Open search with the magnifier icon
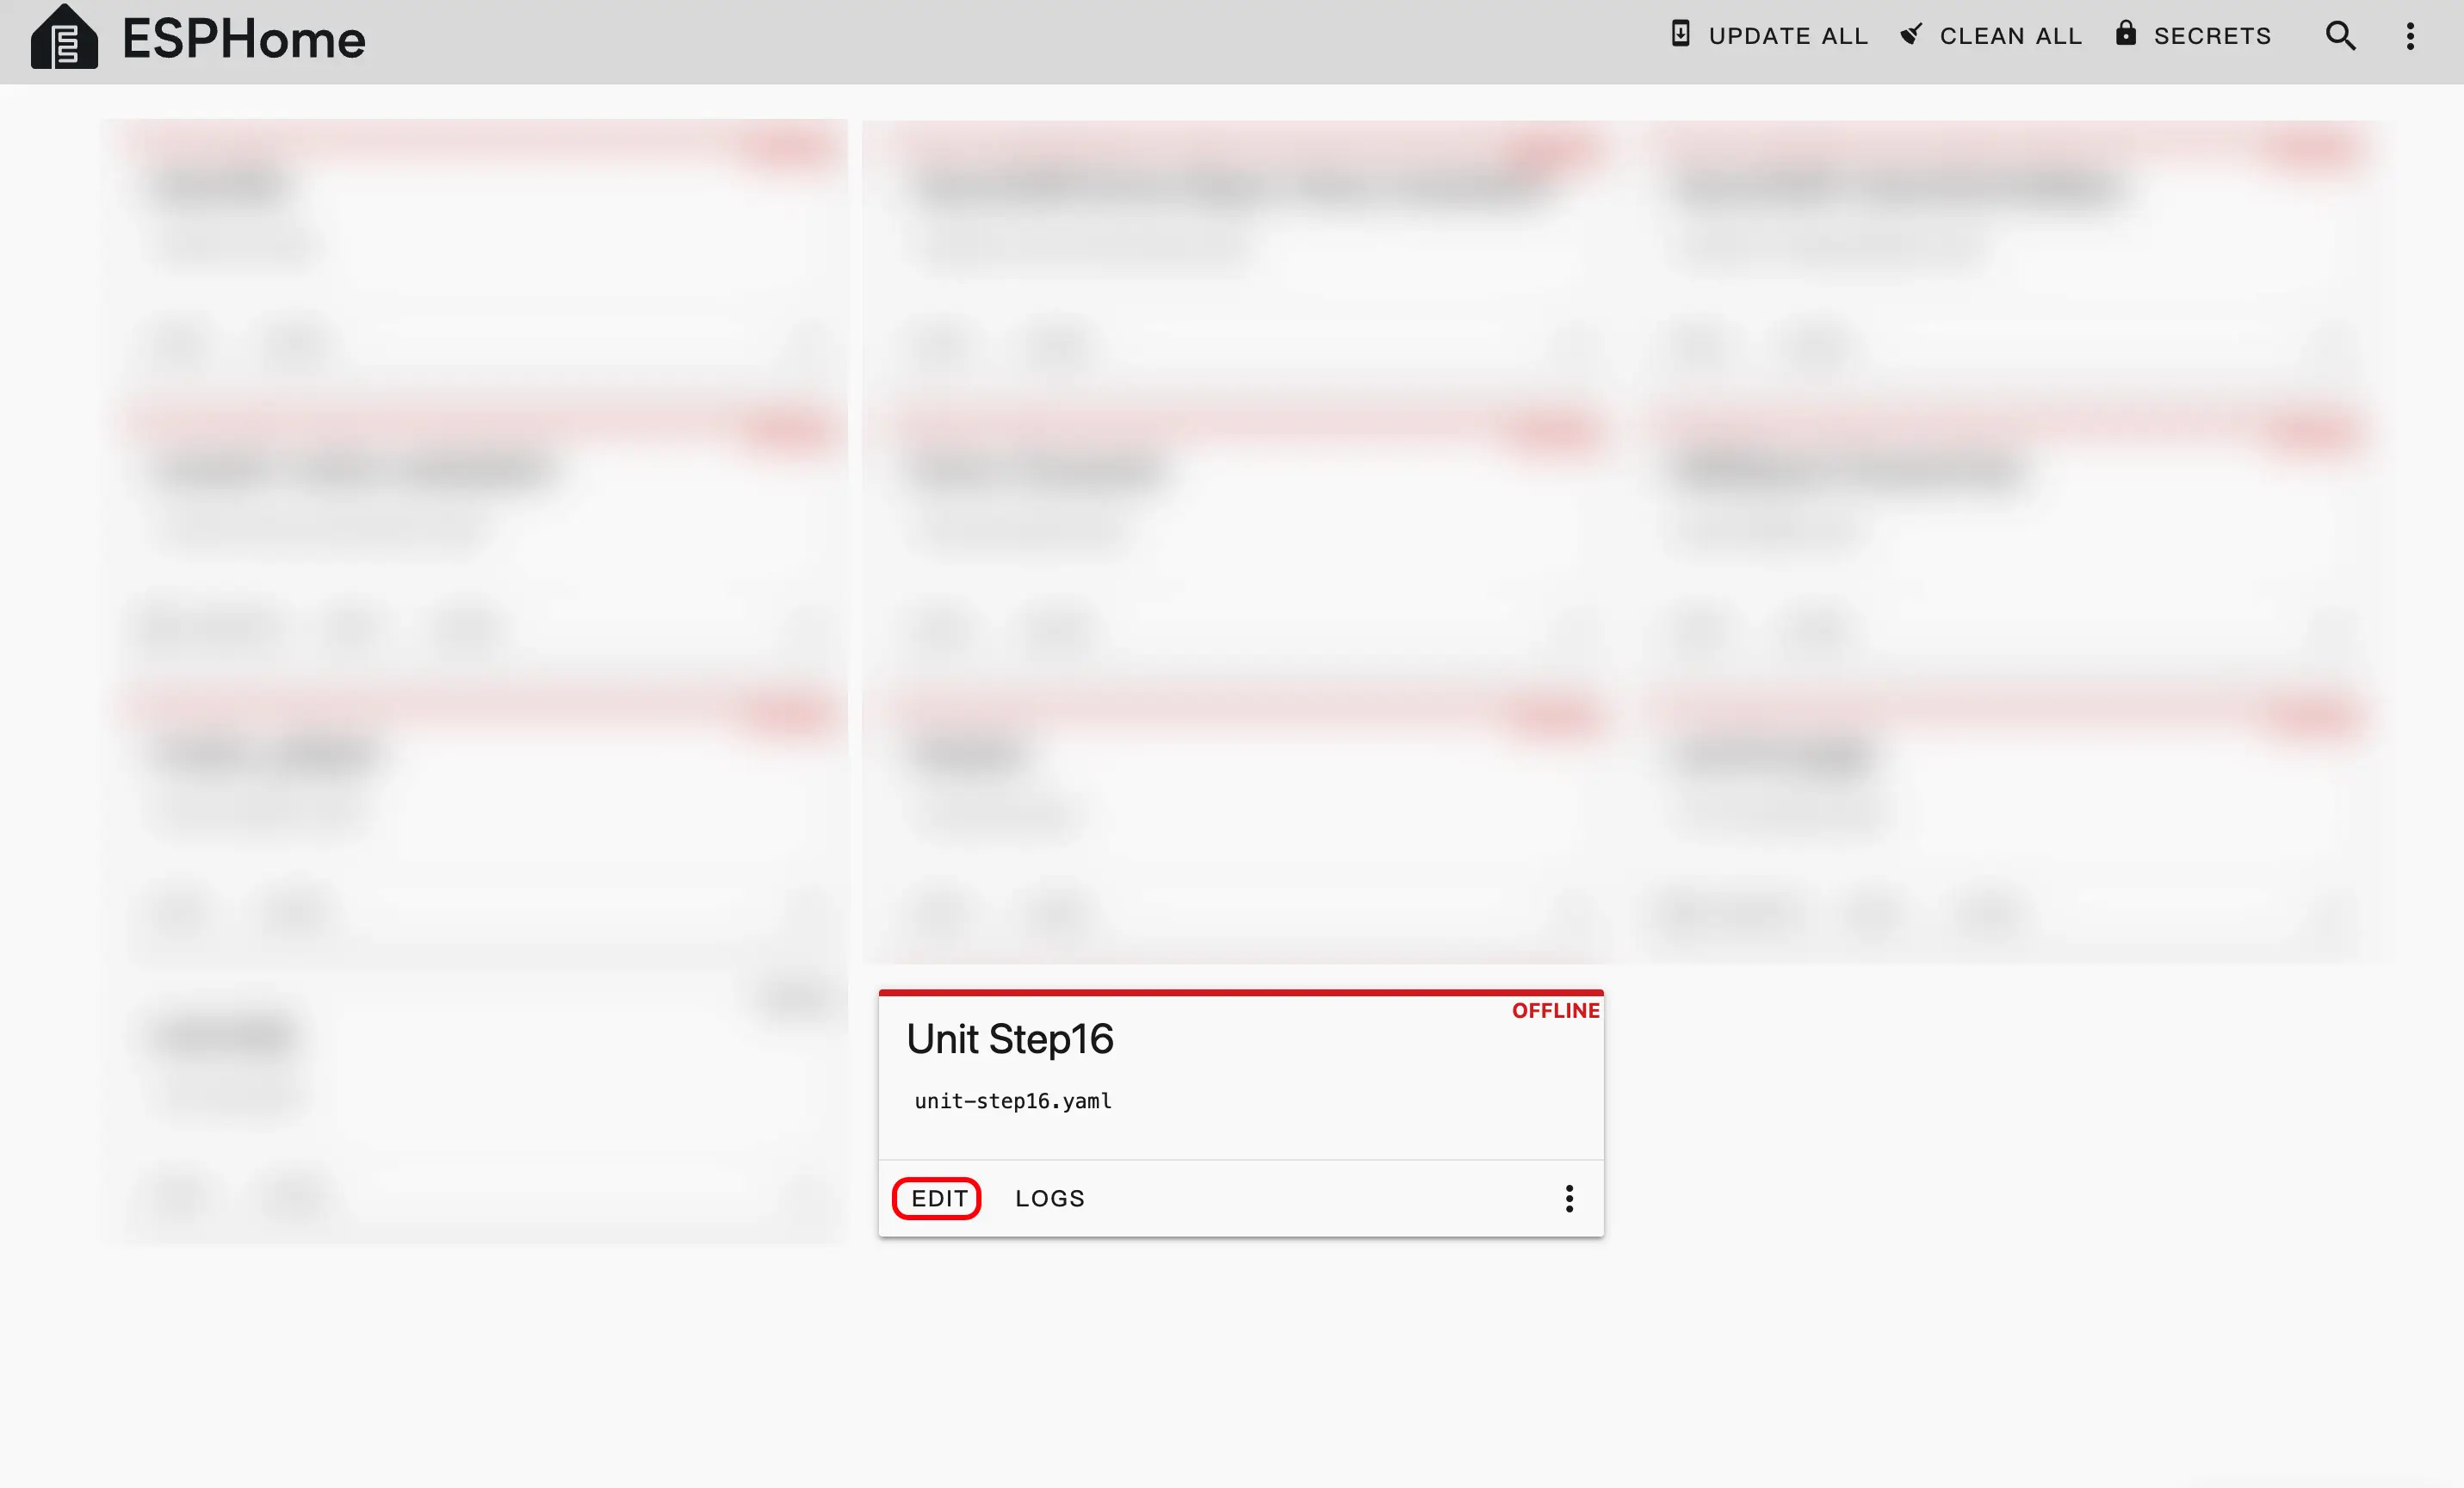This screenshot has height=1488, width=2464. 2340,36
